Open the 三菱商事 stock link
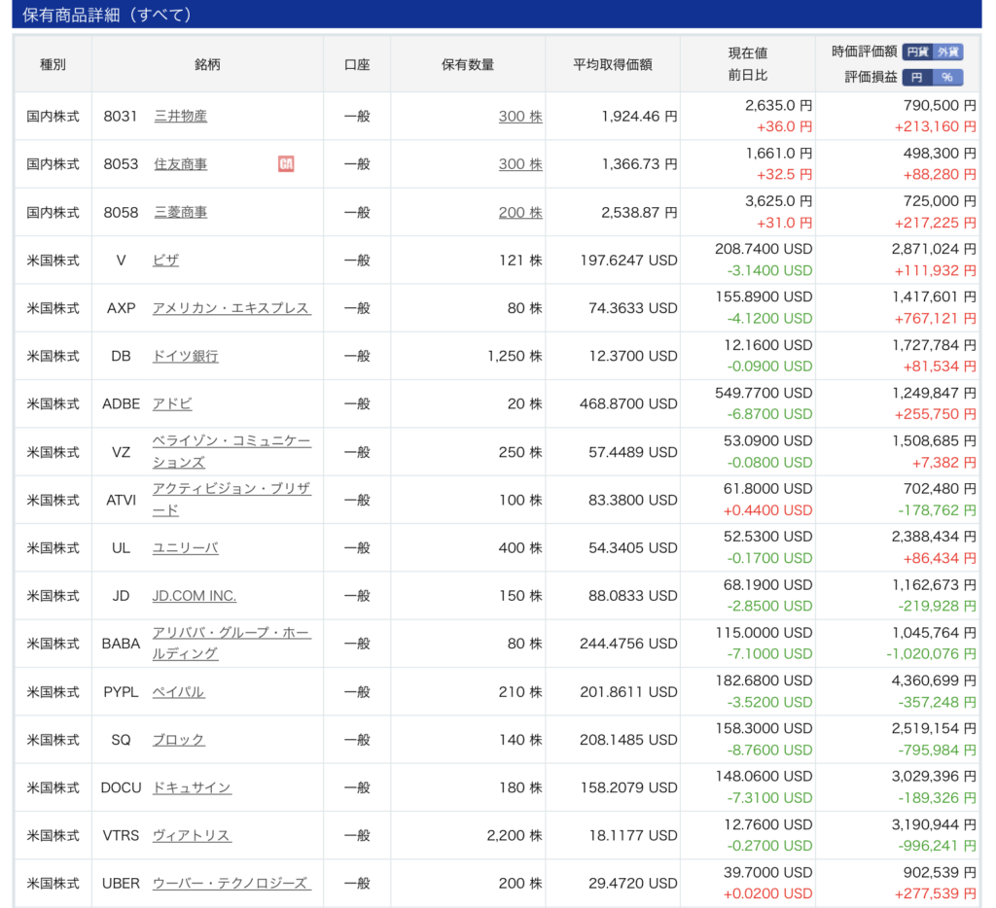 pyautogui.click(x=180, y=212)
